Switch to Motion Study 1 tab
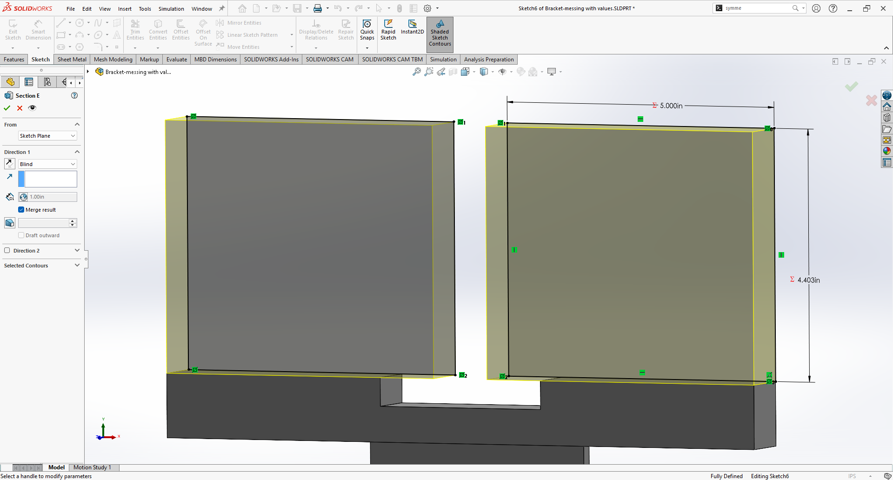 click(92, 467)
